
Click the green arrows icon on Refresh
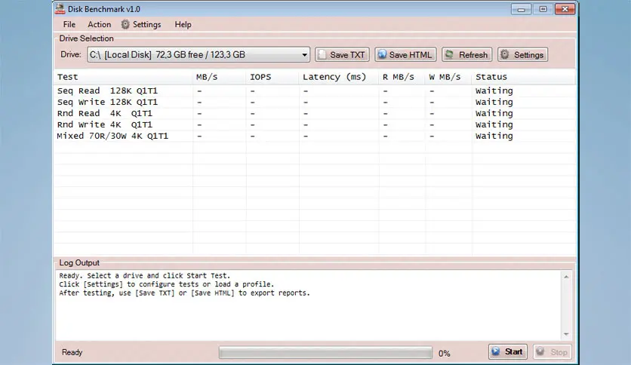pos(450,54)
